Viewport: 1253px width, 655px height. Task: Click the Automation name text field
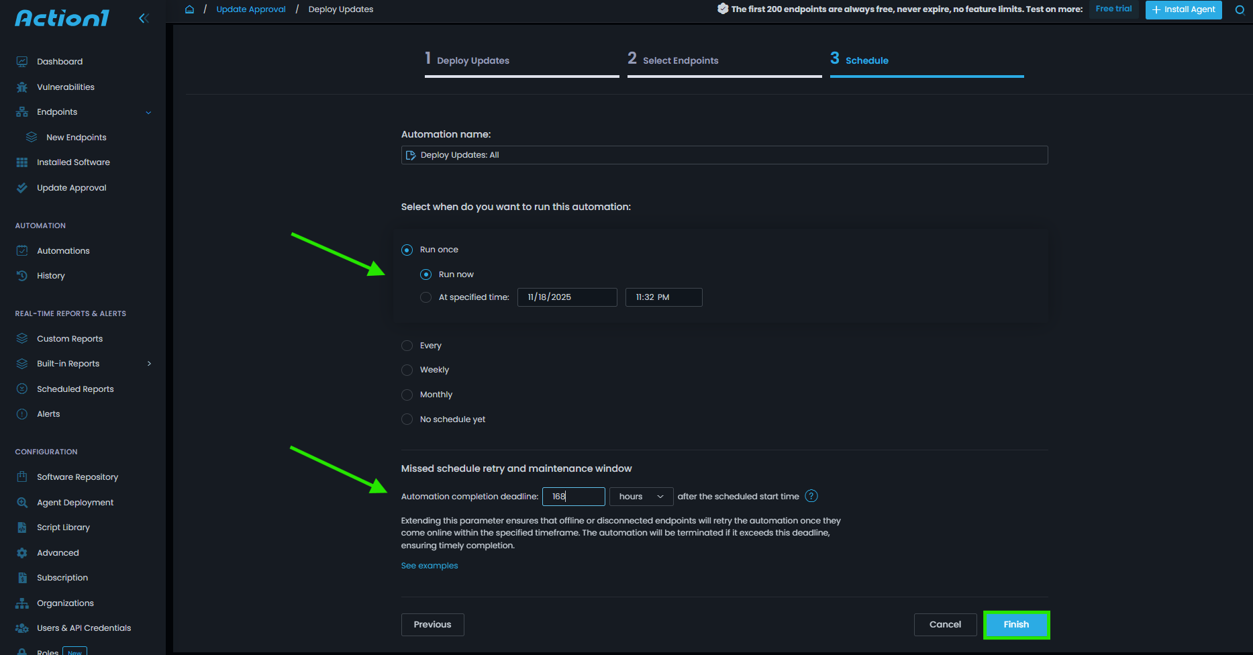click(725, 155)
